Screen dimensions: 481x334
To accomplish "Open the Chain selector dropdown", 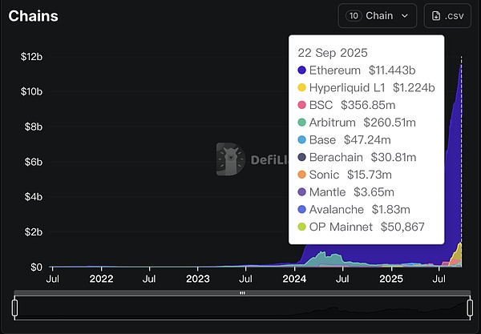I will (378, 15).
